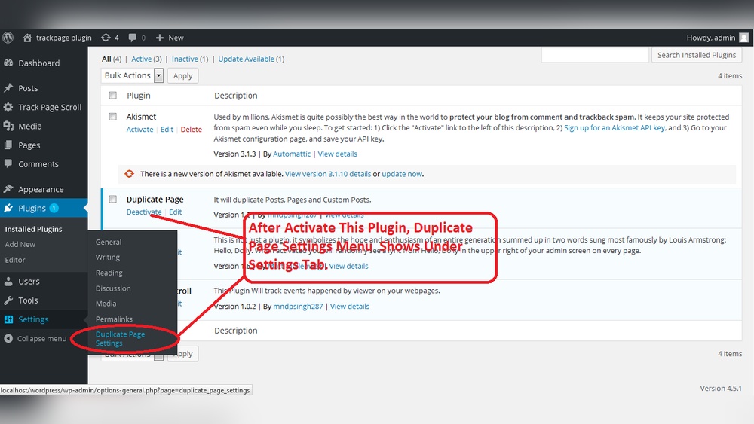Image resolution: width=754 pixels, height=424 pixels.
Task: Open Hello Dolly View details link
Action: pos(348,266)
